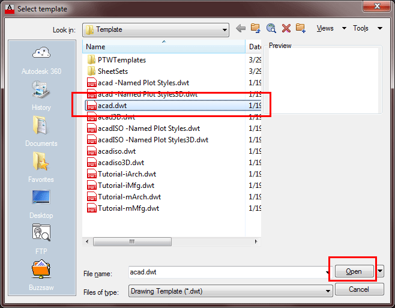
Task: Click the acad.dwt file icon
Action: coord(92,106)
